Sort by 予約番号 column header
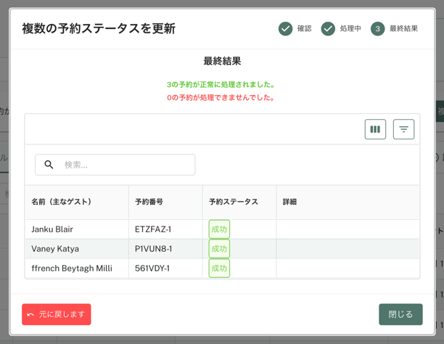 149,202
